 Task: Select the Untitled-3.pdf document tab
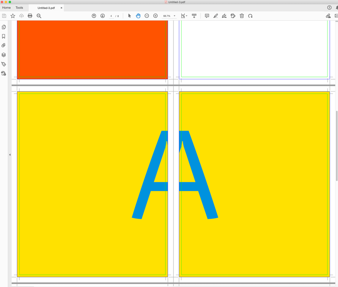pos(46,7)
